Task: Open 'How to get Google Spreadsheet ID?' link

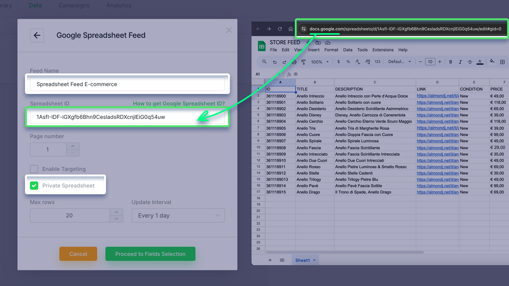Action: point(179,104)
